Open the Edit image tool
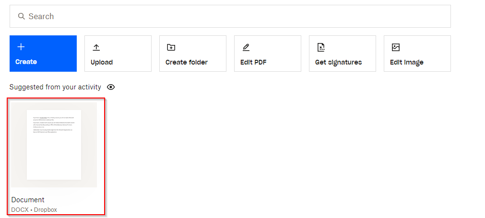The height and width of the screenshot is (218, 485). 417,54
